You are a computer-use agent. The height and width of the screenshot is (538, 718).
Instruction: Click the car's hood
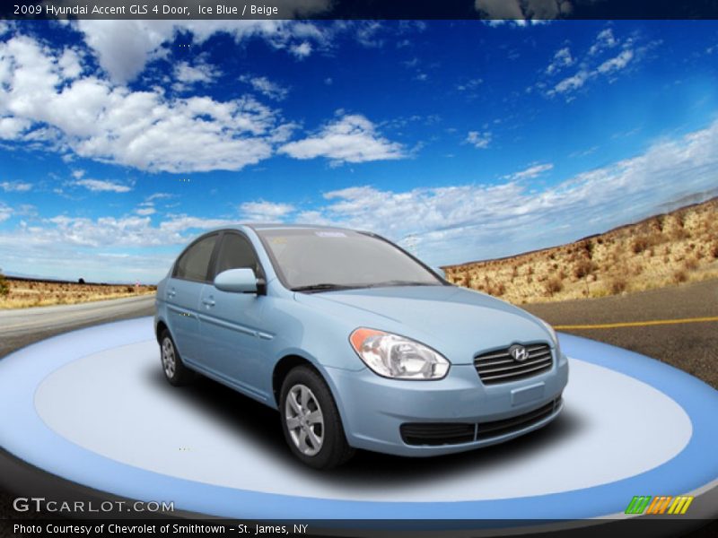pyautogui.click(x=440, y=314)
